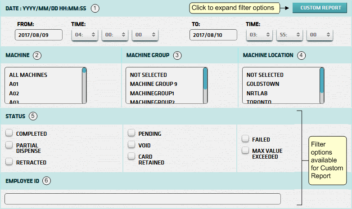Open the TO hour spinner showing 03
Viewport: 352px width, 209px height.
[260, 35]
